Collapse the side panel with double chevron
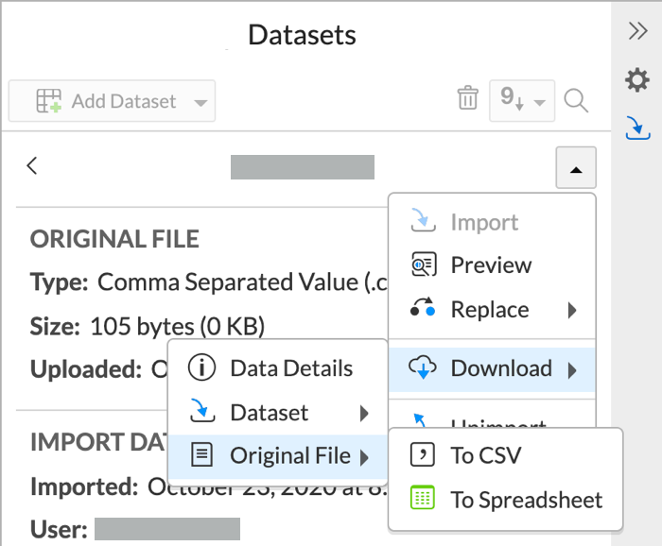Image resolution: width=662 pixels, height=546 pixels. tap(637, 31)
